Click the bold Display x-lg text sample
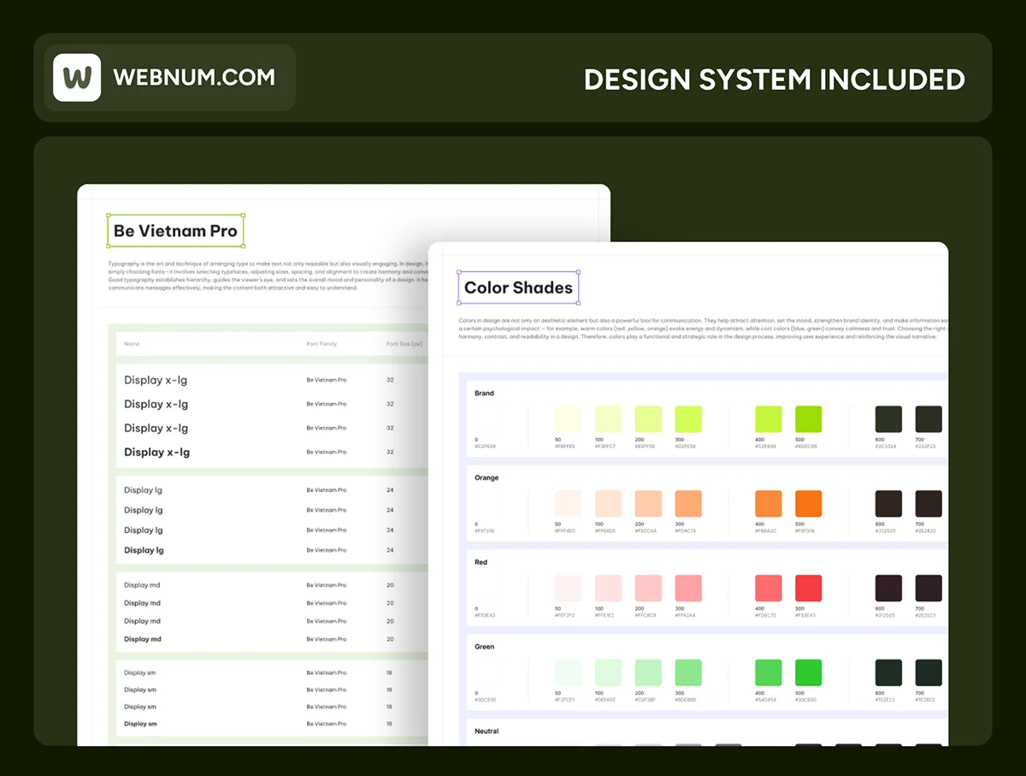Viewport: 1026px width, 776px height. [x=156, y=452]
